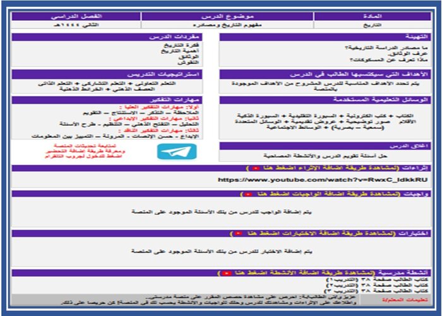The height and width of the screenshot is (316, 442).
Task: Click the YouTube icon in the واجبات header
Action: click(248, 194)
